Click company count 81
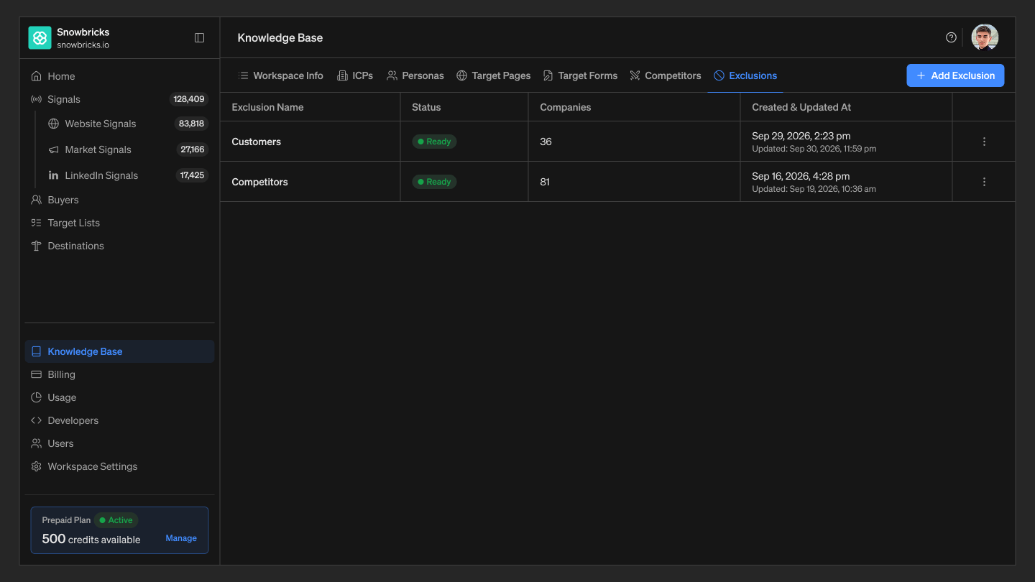Image resolution: width=1035 pixels, height=582 pixels. pos(545,182)
